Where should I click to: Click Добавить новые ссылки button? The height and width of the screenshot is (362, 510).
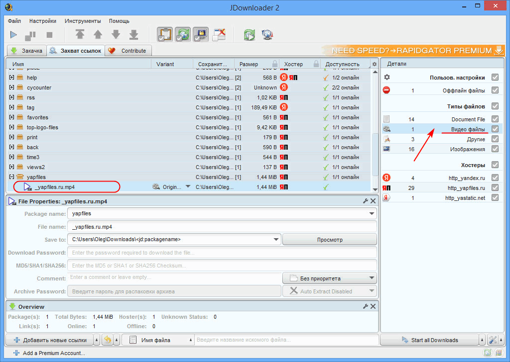(50, 340)
